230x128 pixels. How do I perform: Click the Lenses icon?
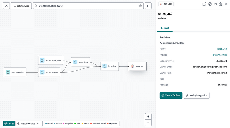point(6,123)
